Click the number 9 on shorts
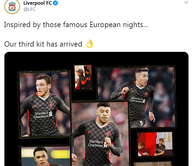Viewport: 192px width, 166px height. (141, 123)
